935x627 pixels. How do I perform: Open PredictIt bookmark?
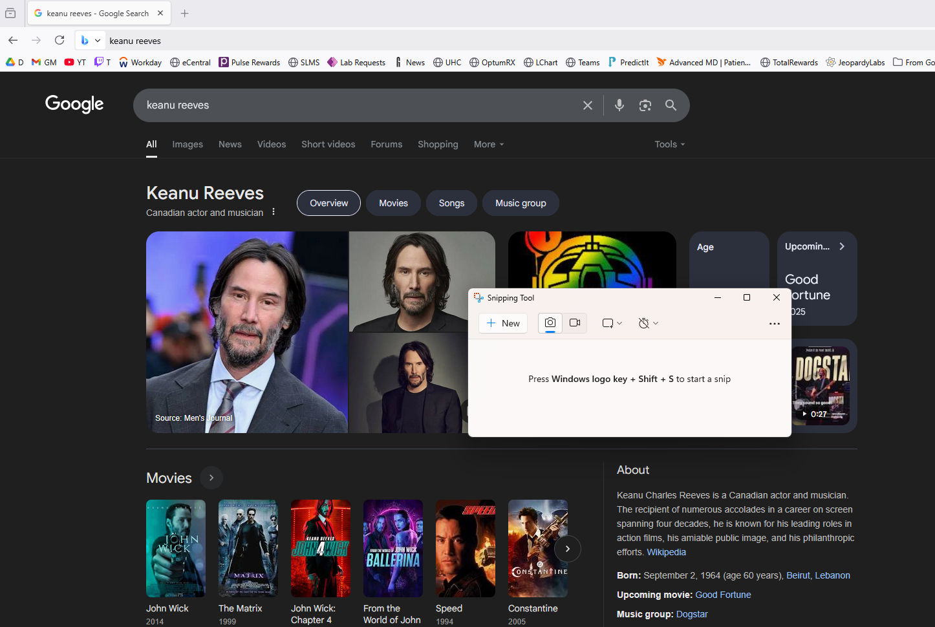coord(628,62)
